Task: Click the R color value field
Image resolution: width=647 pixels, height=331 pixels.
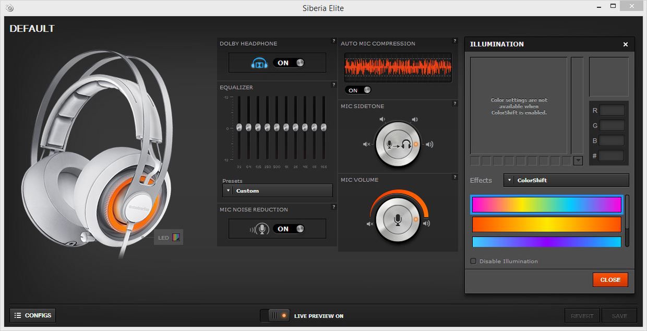Action: 612,110
